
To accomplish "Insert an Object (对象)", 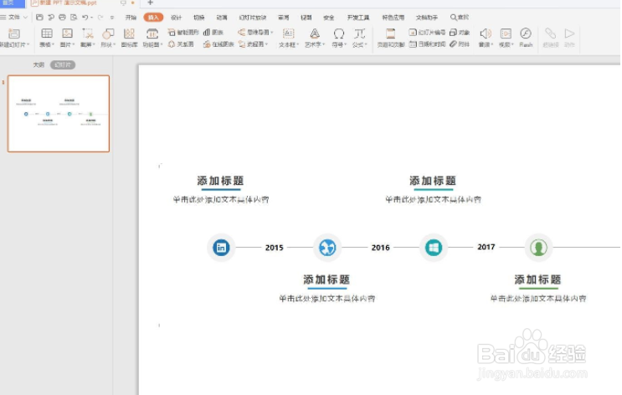I will (x=460, y=32).
